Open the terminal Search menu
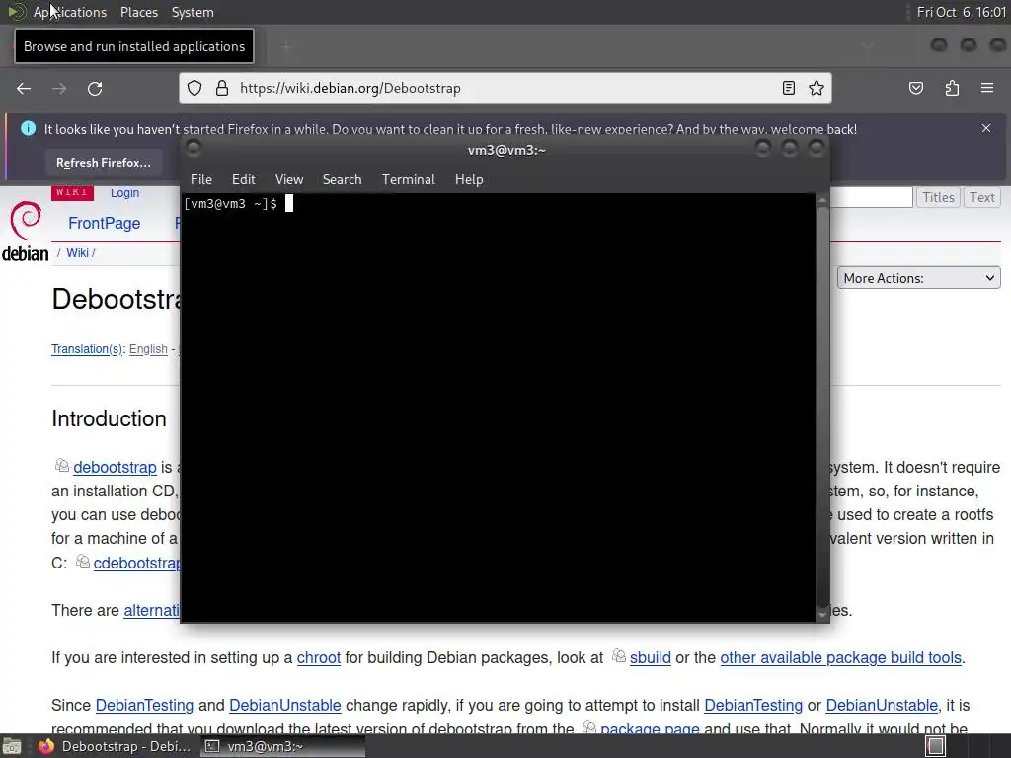1011x758 pixels. (342, 180)
